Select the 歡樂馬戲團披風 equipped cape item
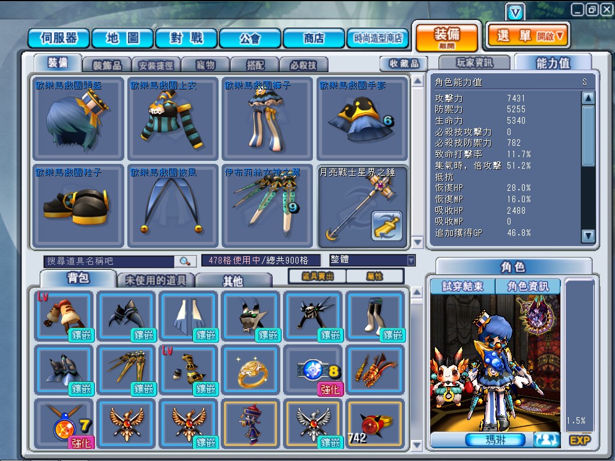Screen dimensions: 615x461 pyautogui.click(x=172, y=206)
